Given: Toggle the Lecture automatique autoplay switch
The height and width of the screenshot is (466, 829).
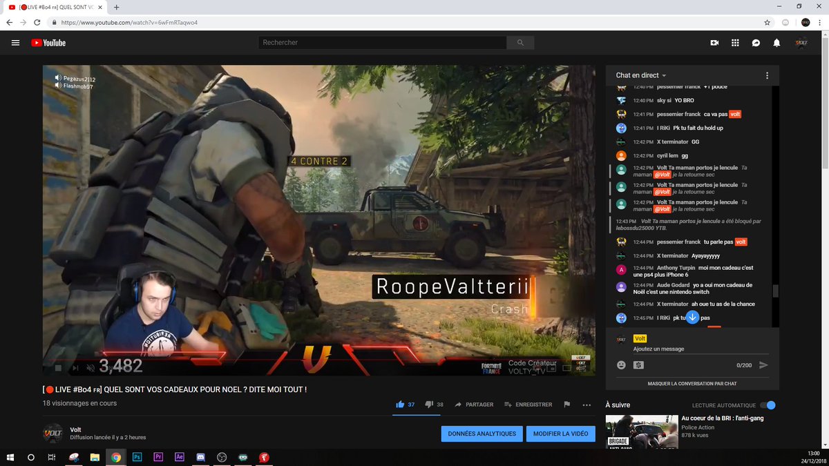Looking at the screenshot, I should pos(768,405).
